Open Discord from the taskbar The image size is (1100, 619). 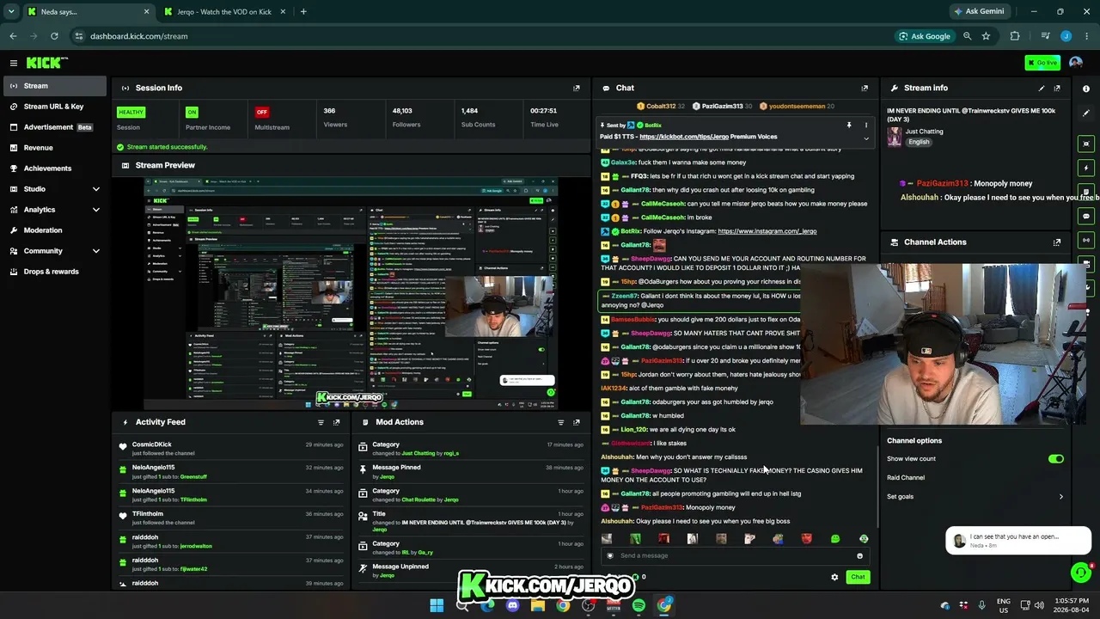(x=513, y=605)
